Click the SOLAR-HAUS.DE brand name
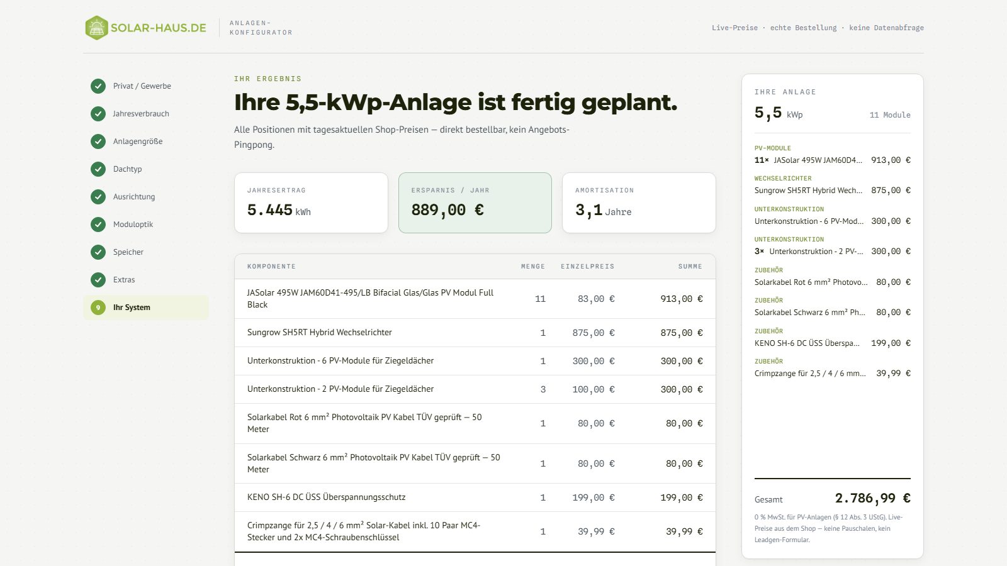Viewport: 1007px width, 566px height. 159,28
